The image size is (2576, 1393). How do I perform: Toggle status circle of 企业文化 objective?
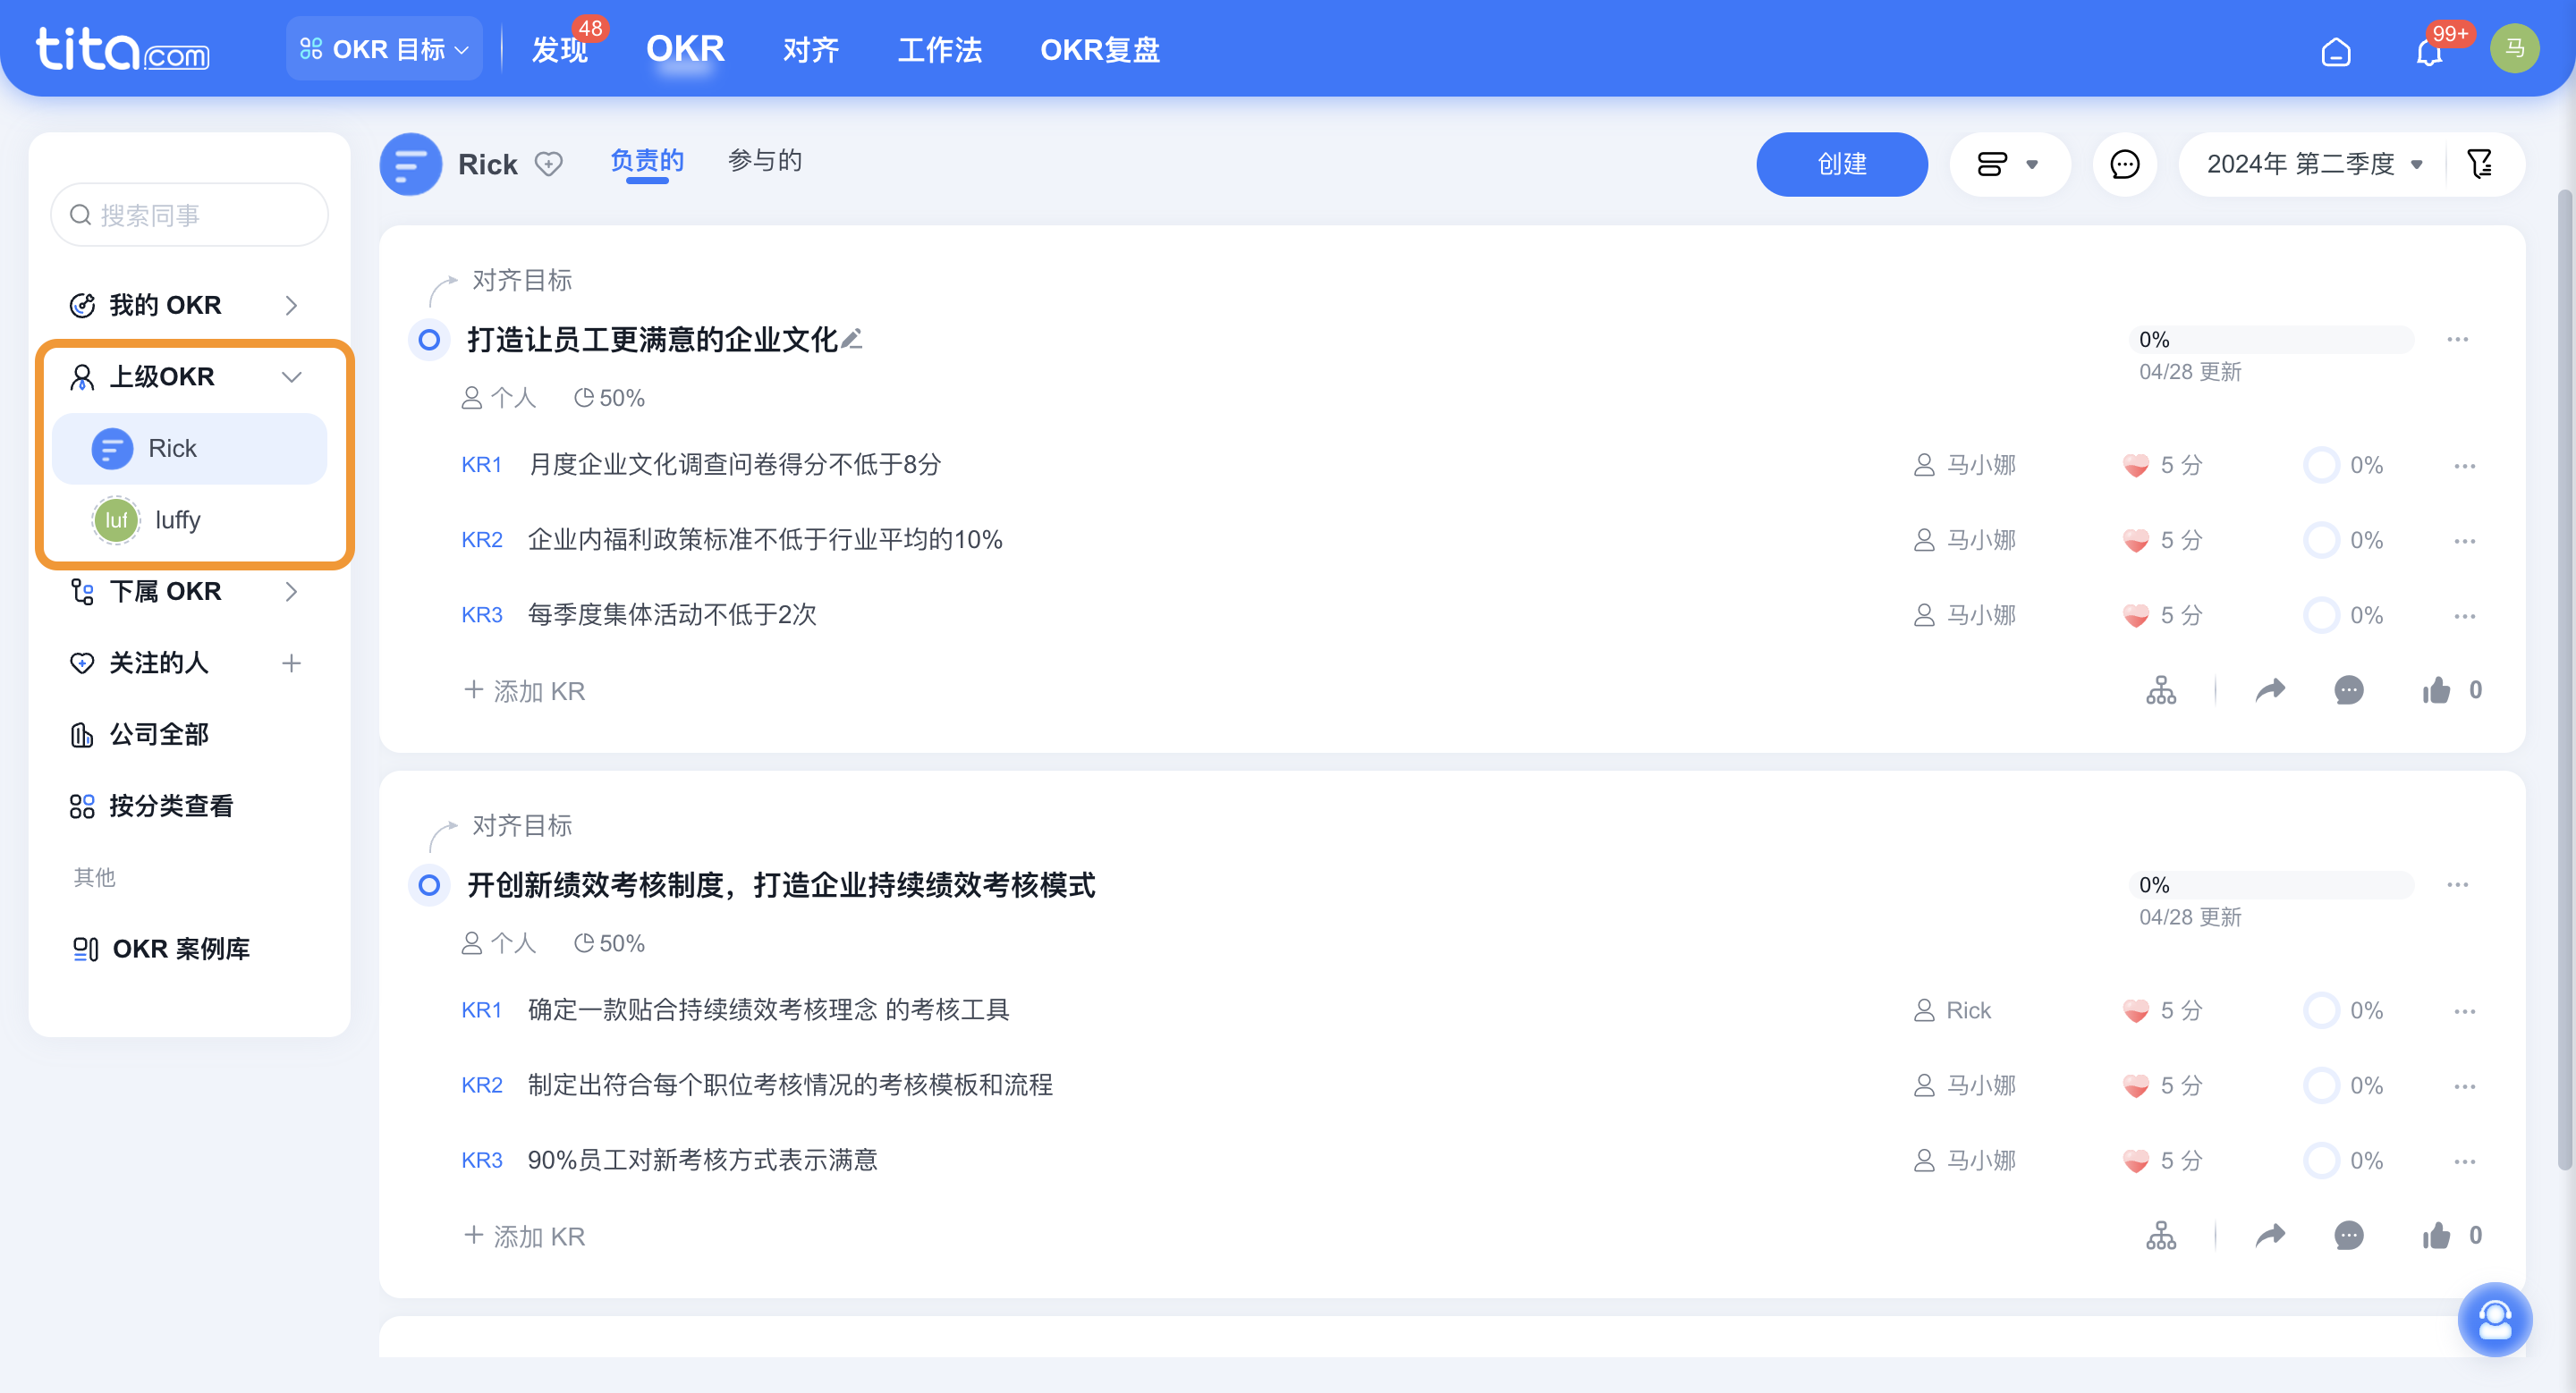tap(429, 340)
